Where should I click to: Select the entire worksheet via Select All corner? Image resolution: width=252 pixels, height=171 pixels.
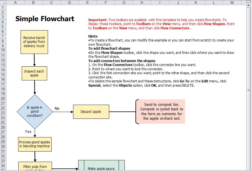pyautogui.click(x=3, y=2)
